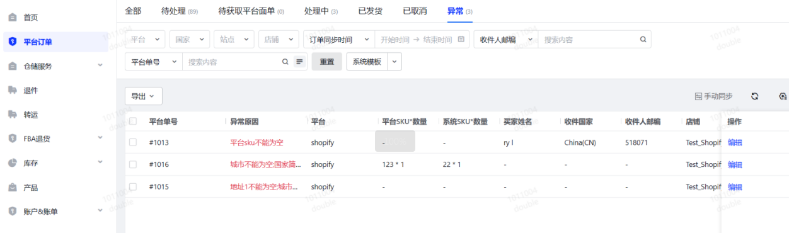789x233 pixels.
Task: Click the red text 平台sku不能为空
Action: click(x=256, y=142)
